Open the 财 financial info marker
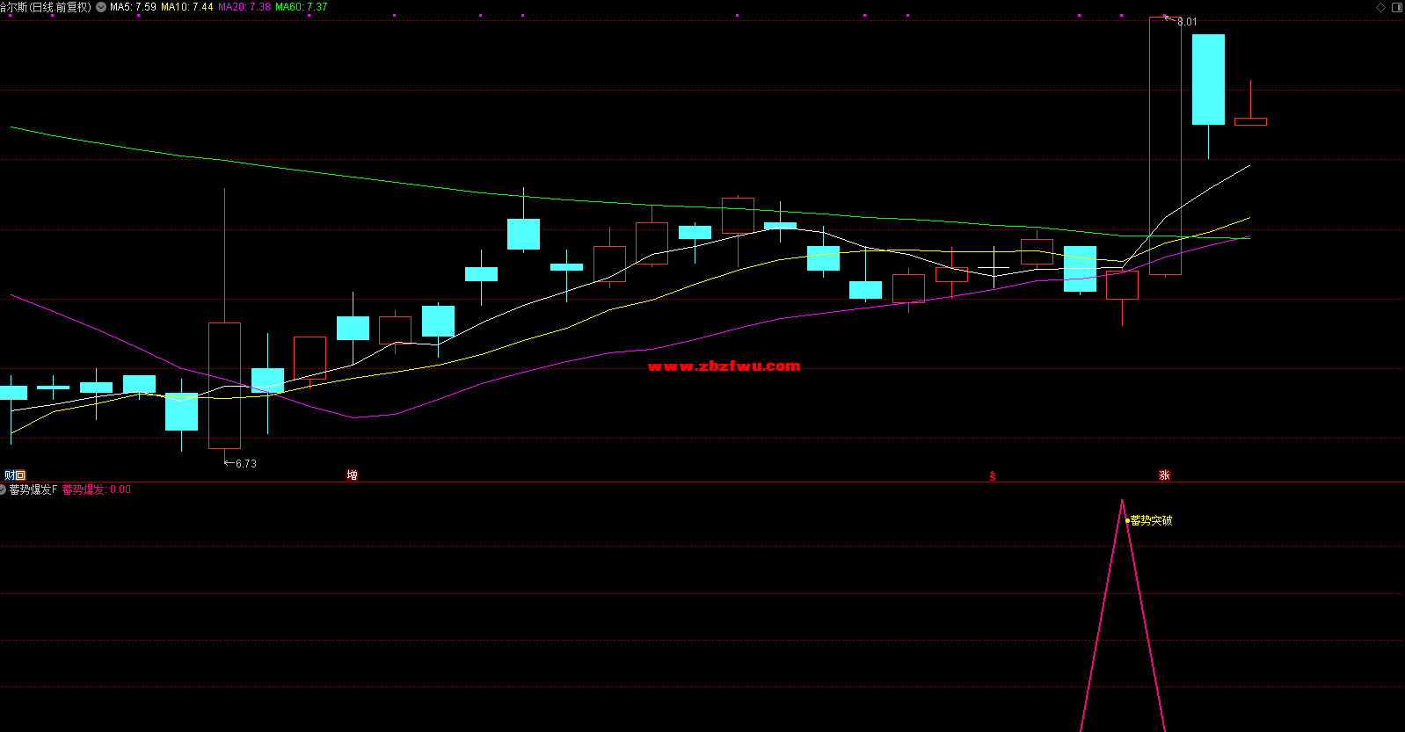 tap(10, 475)
